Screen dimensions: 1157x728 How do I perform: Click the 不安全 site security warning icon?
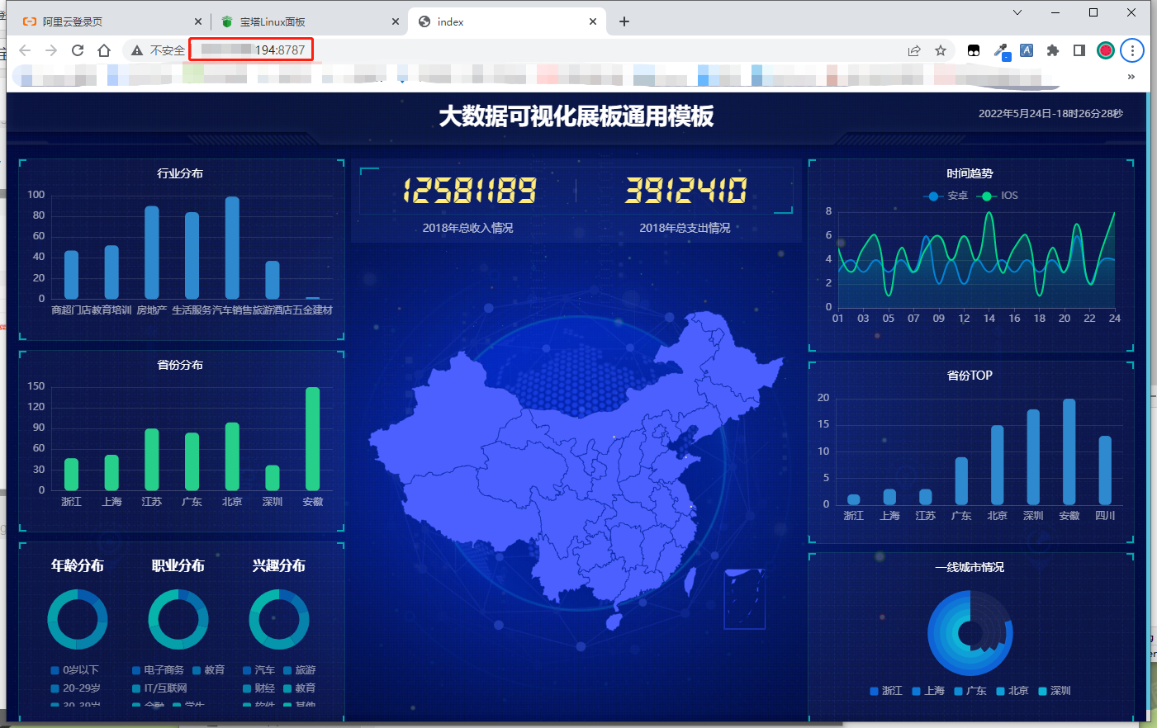pos(137,50)
